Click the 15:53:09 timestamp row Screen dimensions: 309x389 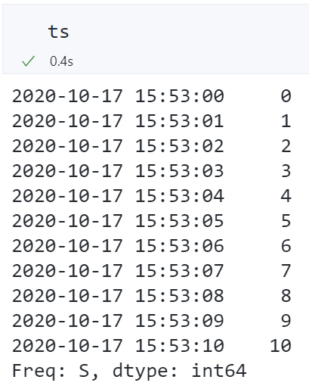tap(152, 321)
